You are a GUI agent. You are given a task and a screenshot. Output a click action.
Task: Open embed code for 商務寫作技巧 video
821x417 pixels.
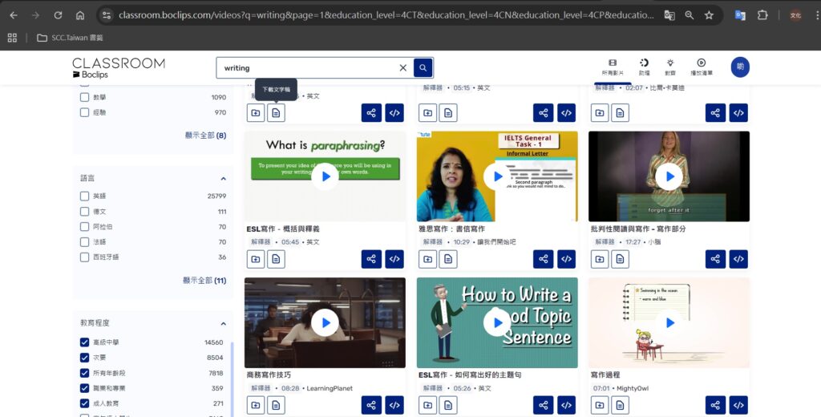[x=394, y=406]
